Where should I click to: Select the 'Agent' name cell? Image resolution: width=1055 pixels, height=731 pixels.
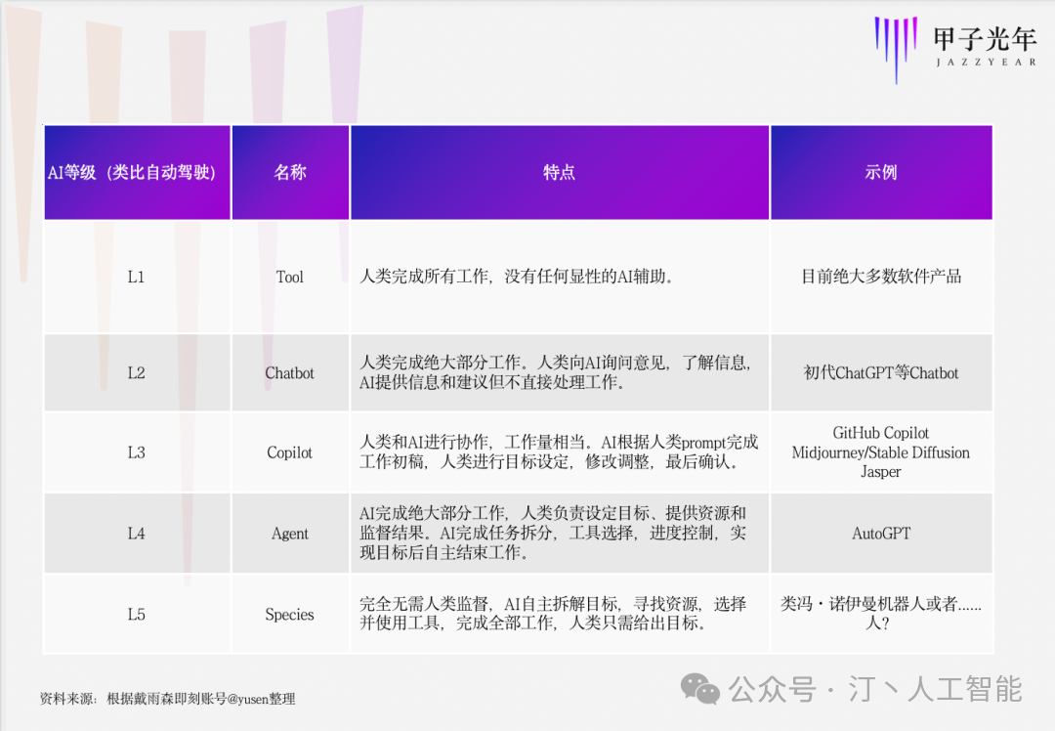click(290, 534)
